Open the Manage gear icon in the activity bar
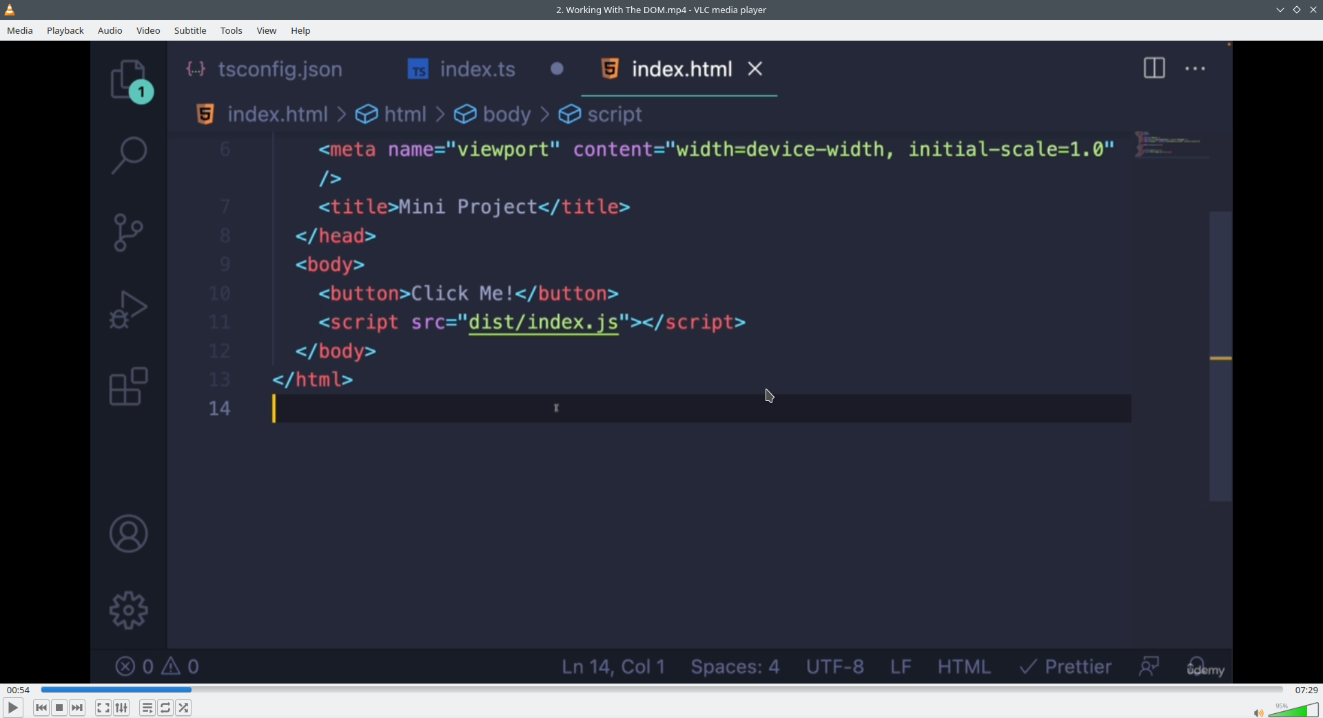 click(129, 611)
